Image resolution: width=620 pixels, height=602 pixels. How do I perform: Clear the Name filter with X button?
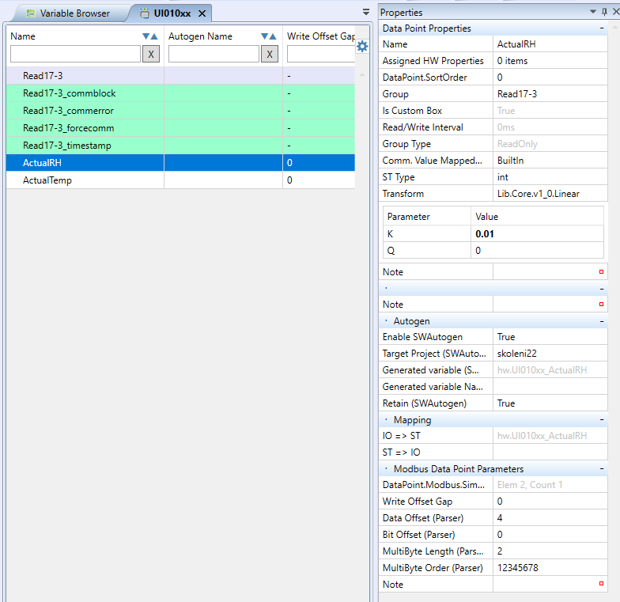[x=150, y=54]
